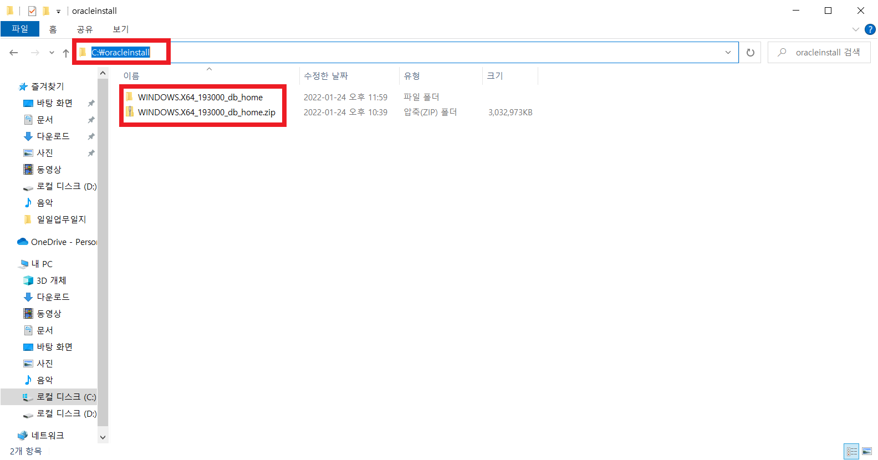
Task: Click the 2022-01-24 오후 11:59 date cell
Action: tap(345, 97)
